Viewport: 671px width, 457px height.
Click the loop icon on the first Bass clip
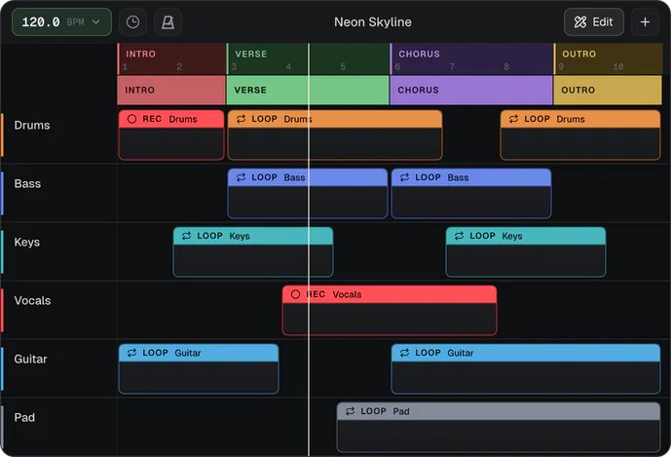click(241, 177)
